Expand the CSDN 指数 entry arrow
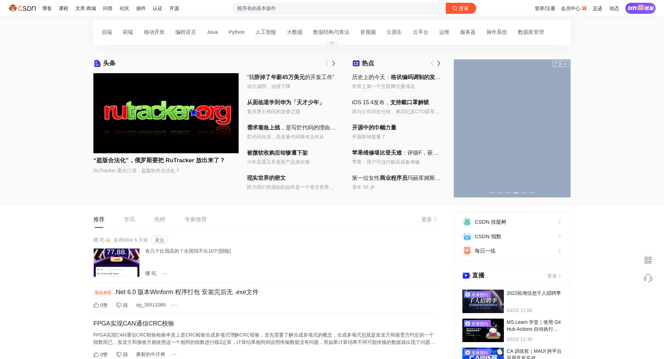 [x=560, y=236]
